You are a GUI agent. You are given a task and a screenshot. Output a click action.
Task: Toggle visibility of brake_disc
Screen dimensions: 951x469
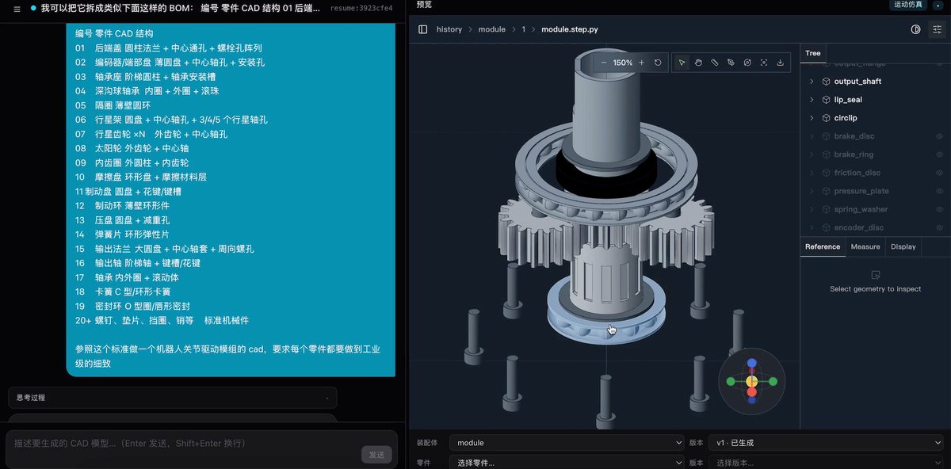tap(940, 136)
